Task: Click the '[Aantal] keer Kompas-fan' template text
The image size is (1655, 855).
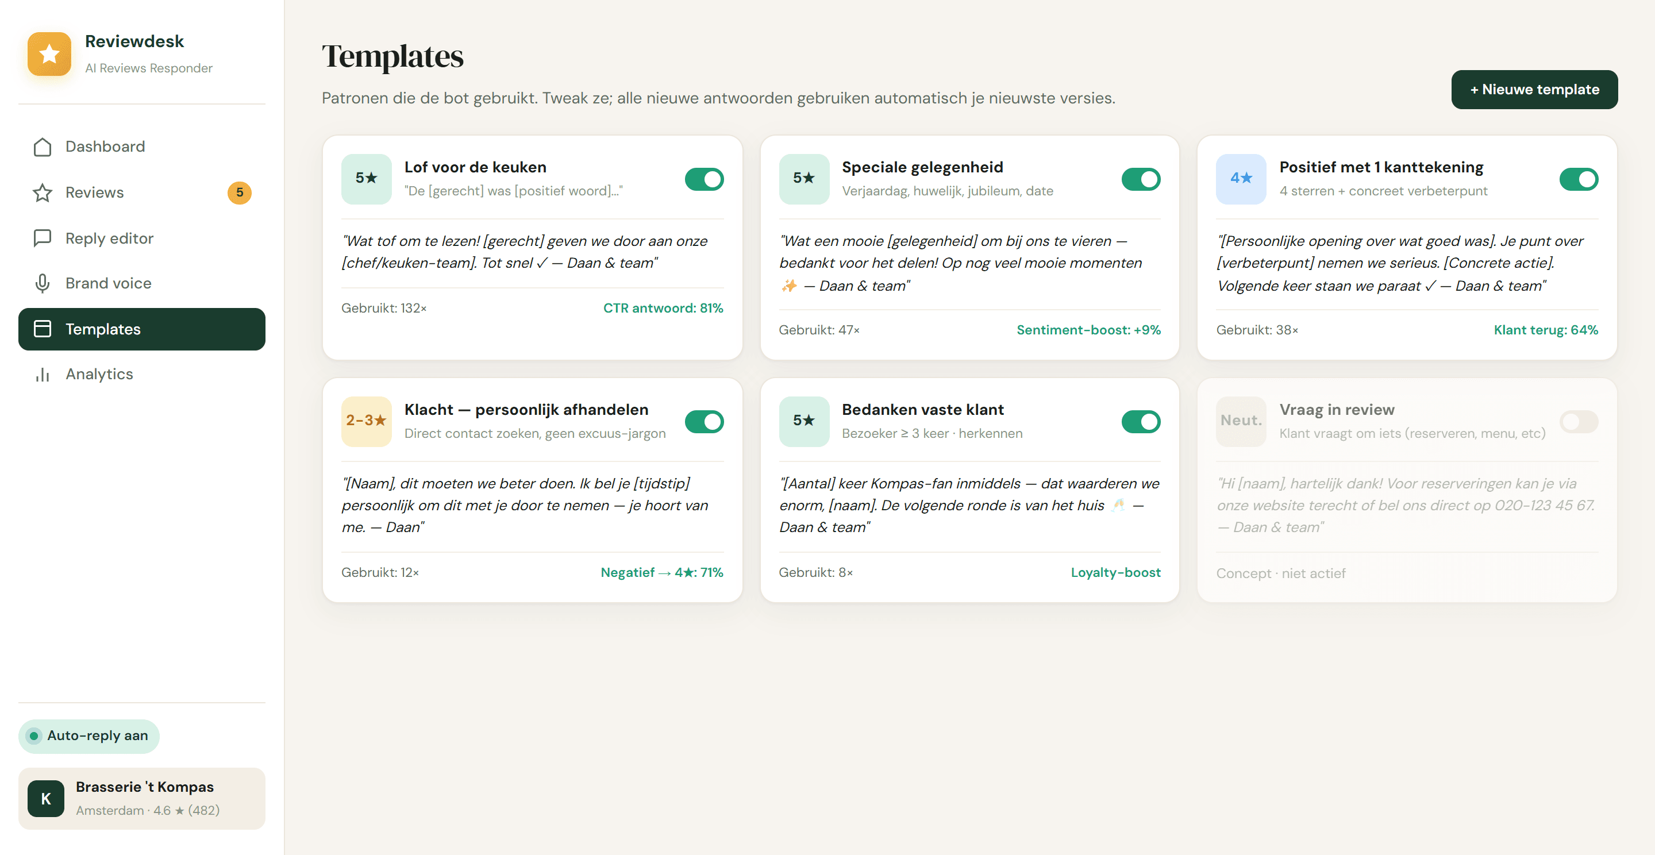Action: [x=969, y=506]
